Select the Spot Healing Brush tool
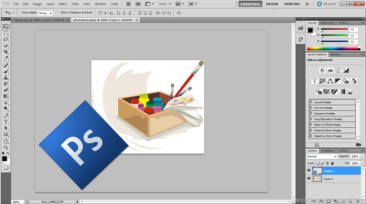 pyautogui.click(x=6, y=65)
